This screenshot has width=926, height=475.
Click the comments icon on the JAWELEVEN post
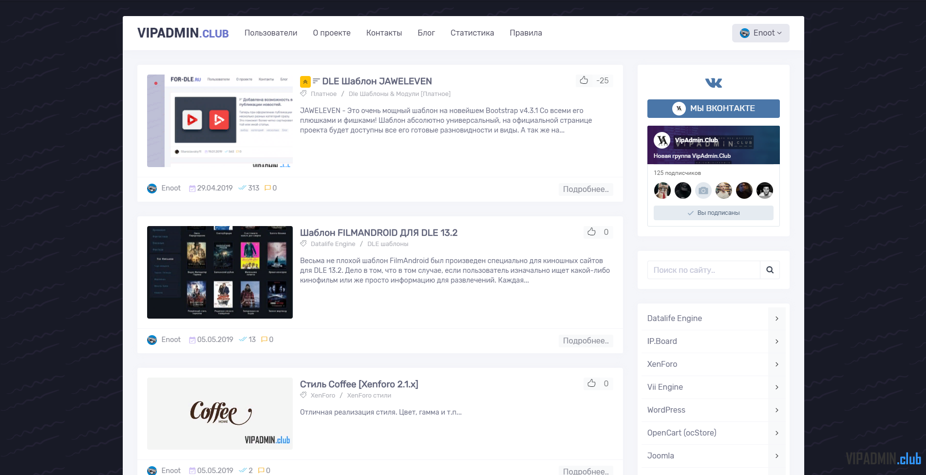coord(267,188)
